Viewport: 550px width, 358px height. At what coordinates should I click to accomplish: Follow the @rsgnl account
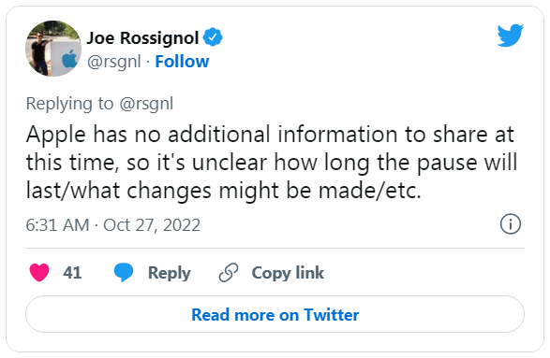[x=182, y=62]
